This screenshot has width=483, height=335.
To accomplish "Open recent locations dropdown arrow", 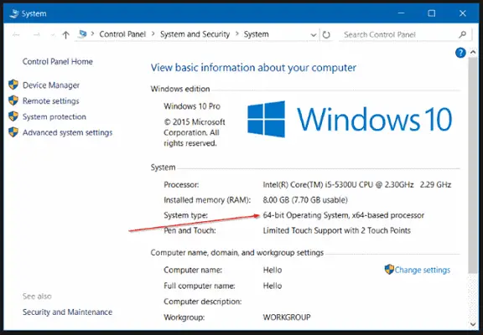I will click(x=53, y=35).
